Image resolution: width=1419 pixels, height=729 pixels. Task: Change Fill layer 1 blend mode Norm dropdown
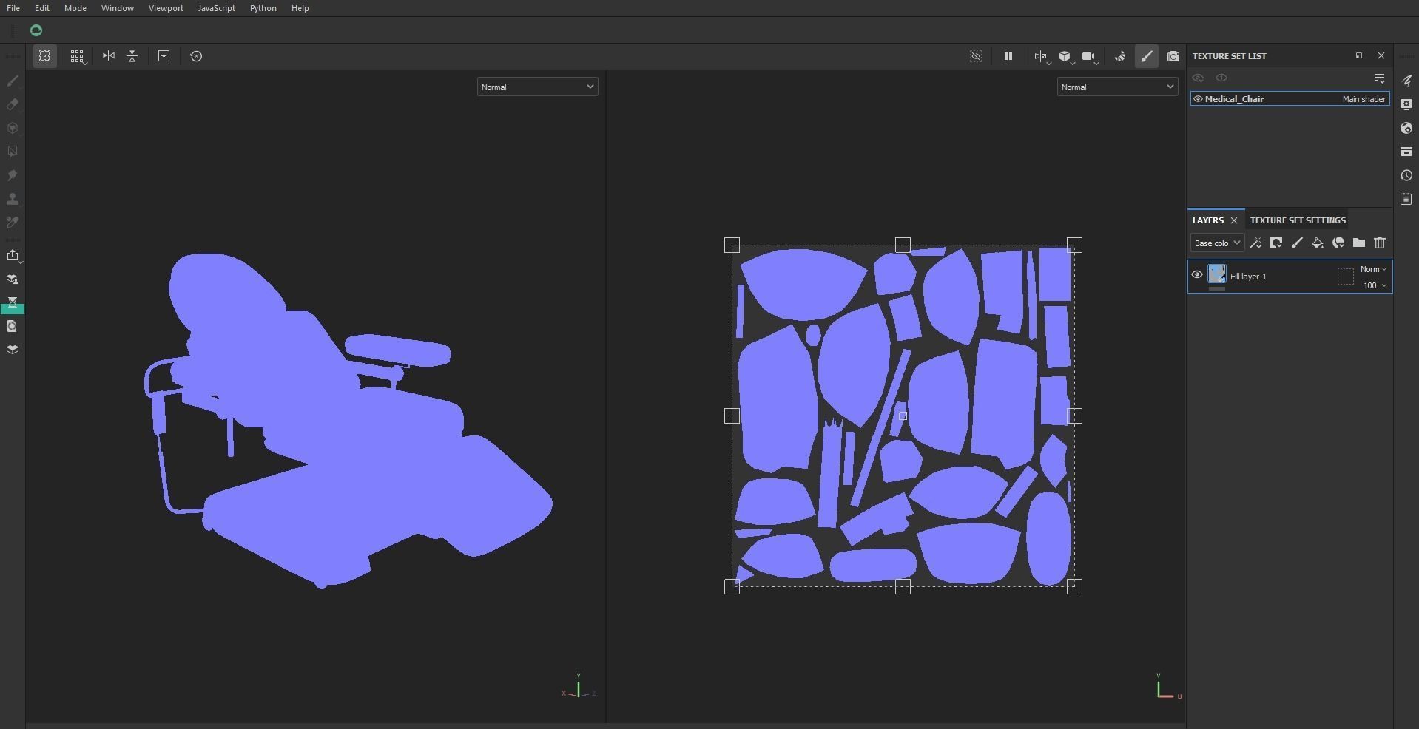(x=1373, y=269)
